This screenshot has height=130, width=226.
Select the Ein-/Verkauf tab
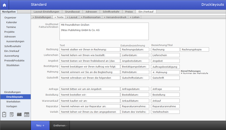[x=146, y=12]
